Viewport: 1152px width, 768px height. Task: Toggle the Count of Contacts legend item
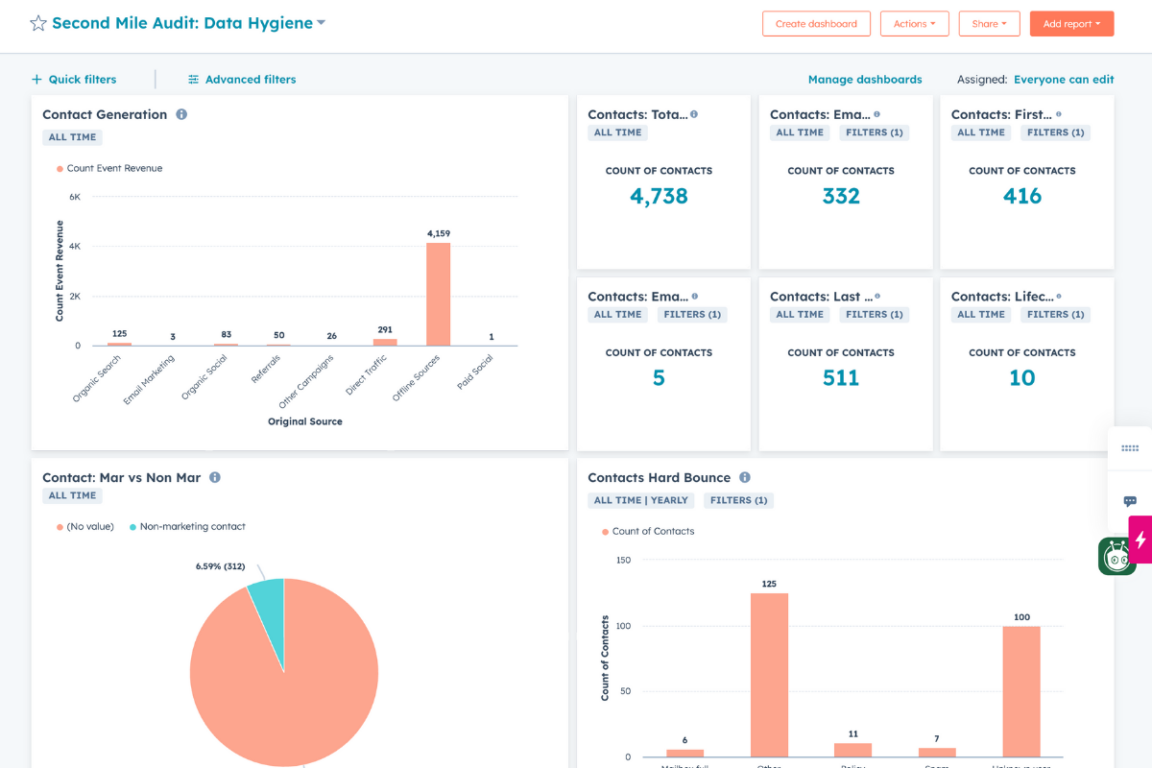click(648, 531)
